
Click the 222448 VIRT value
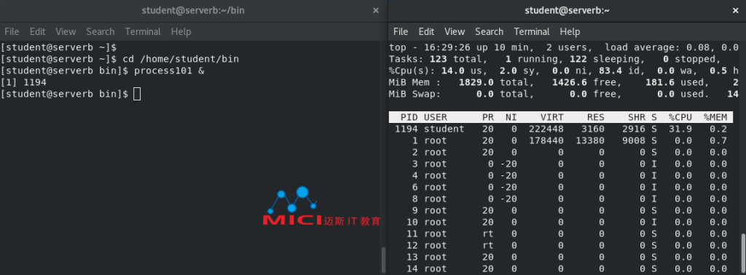pos(546,129)
